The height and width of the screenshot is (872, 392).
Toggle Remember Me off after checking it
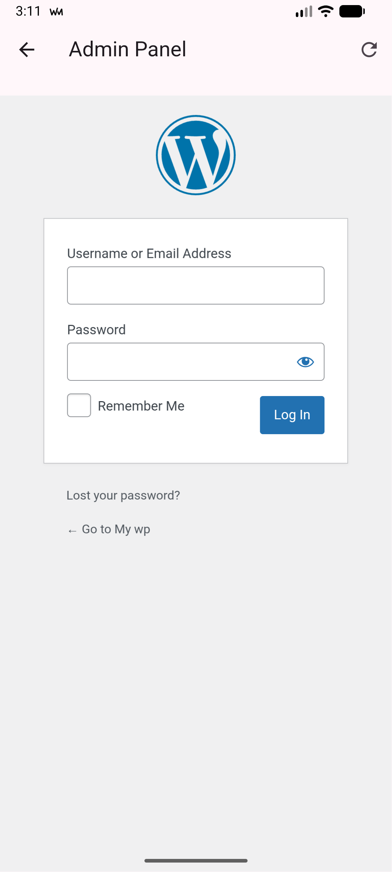(79, 405)
